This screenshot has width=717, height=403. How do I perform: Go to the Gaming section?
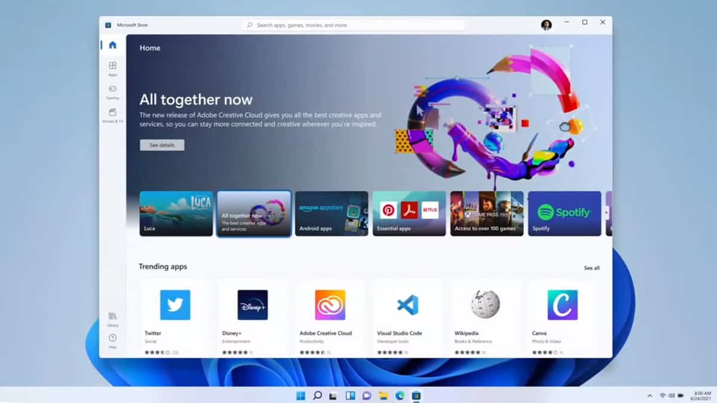[112, 91]
